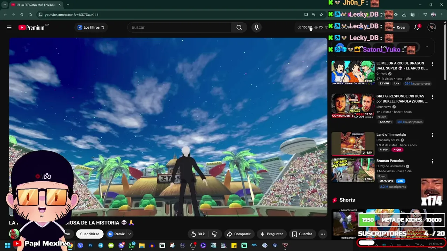Open Dragon Ball Super arc video thumbnail
Image resolution: width=447 pixels, height=251 pixels.
tap(353, 73)
